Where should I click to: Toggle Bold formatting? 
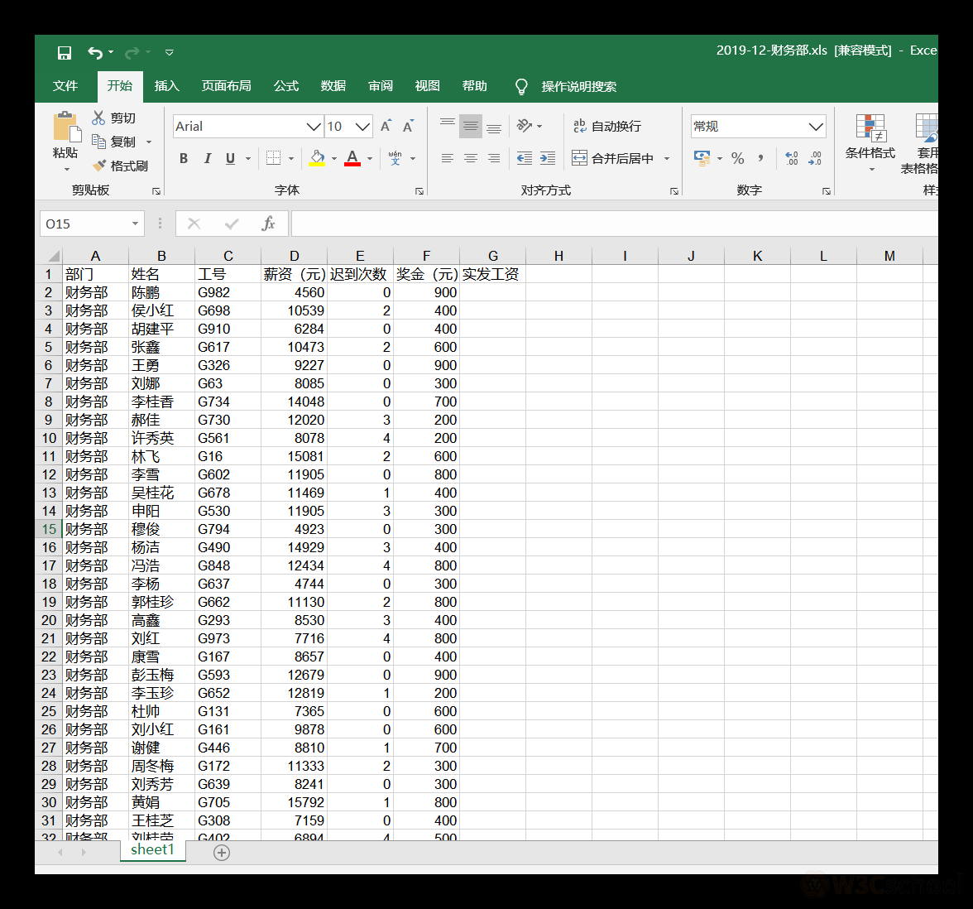184,158
